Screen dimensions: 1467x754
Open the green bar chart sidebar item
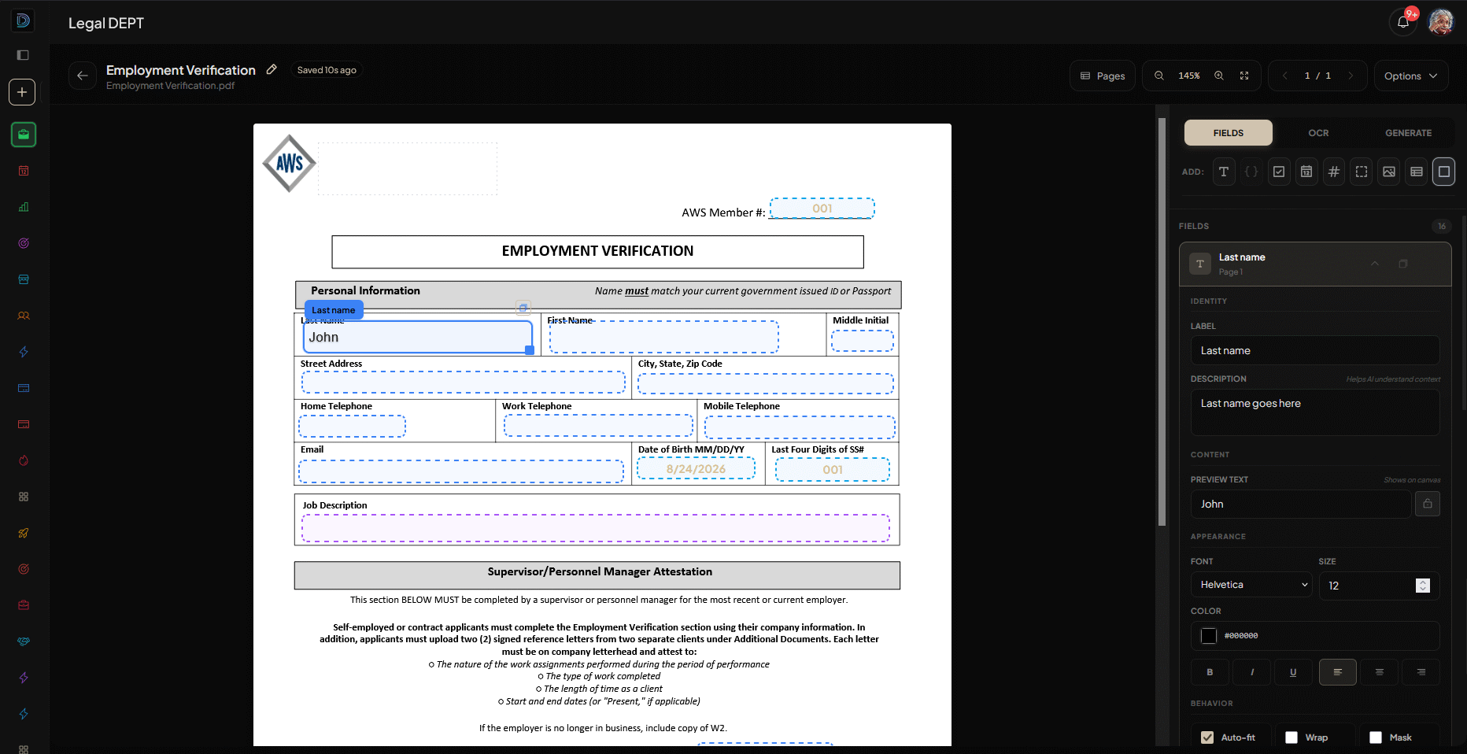pos(24,207)
